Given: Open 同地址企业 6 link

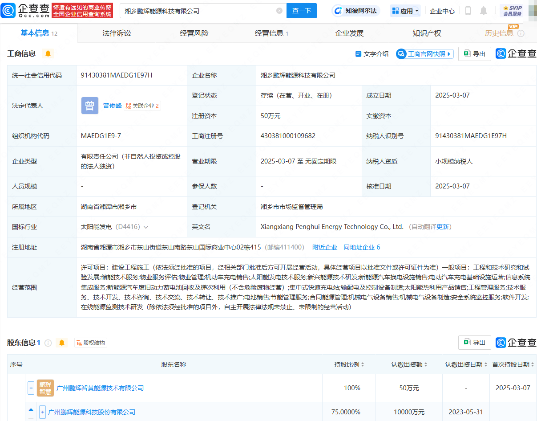Looking at the screenshot, I should (x=362, y=247).
